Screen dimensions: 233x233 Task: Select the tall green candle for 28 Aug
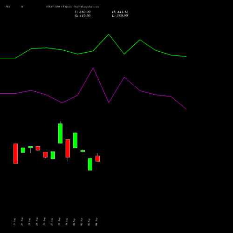coord(60,133)
